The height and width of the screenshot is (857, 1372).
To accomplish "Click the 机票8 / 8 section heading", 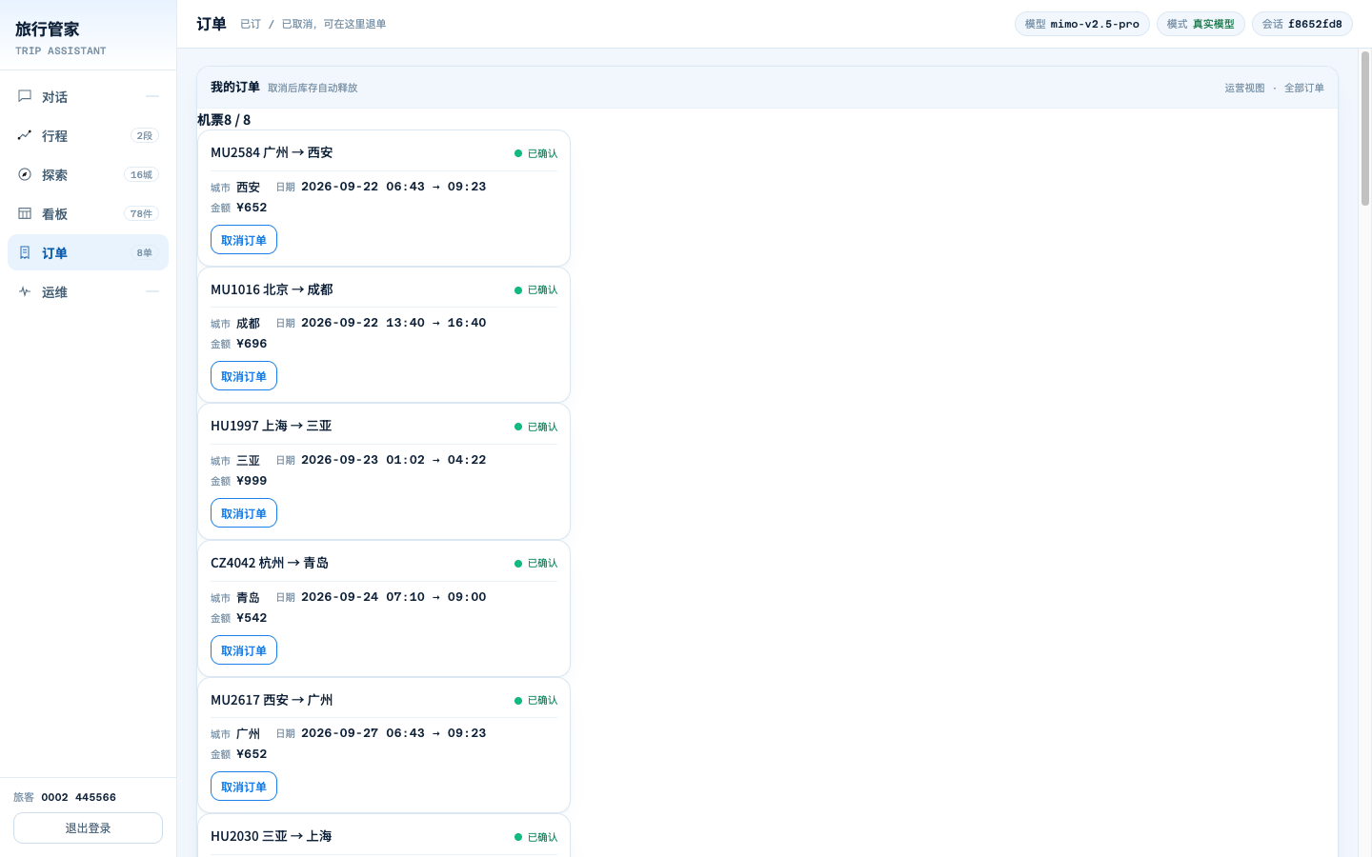I will tap(224, 120).
